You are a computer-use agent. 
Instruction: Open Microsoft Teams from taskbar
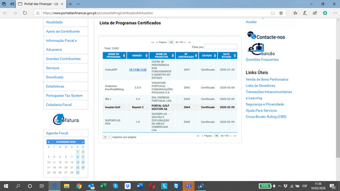click(189, 186)
